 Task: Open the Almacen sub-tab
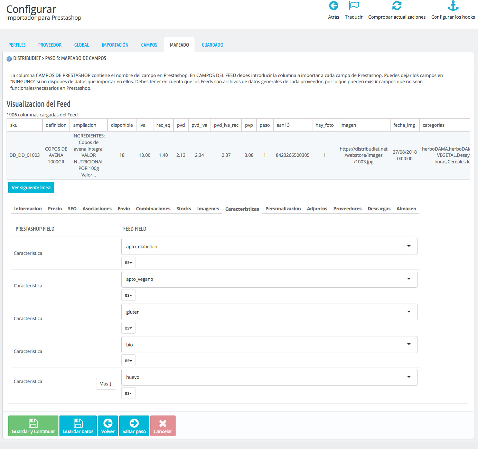coord(406,209)
